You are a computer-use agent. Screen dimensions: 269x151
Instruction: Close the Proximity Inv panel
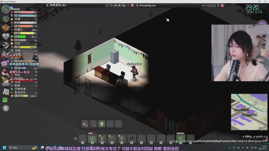tap(222, 6)
